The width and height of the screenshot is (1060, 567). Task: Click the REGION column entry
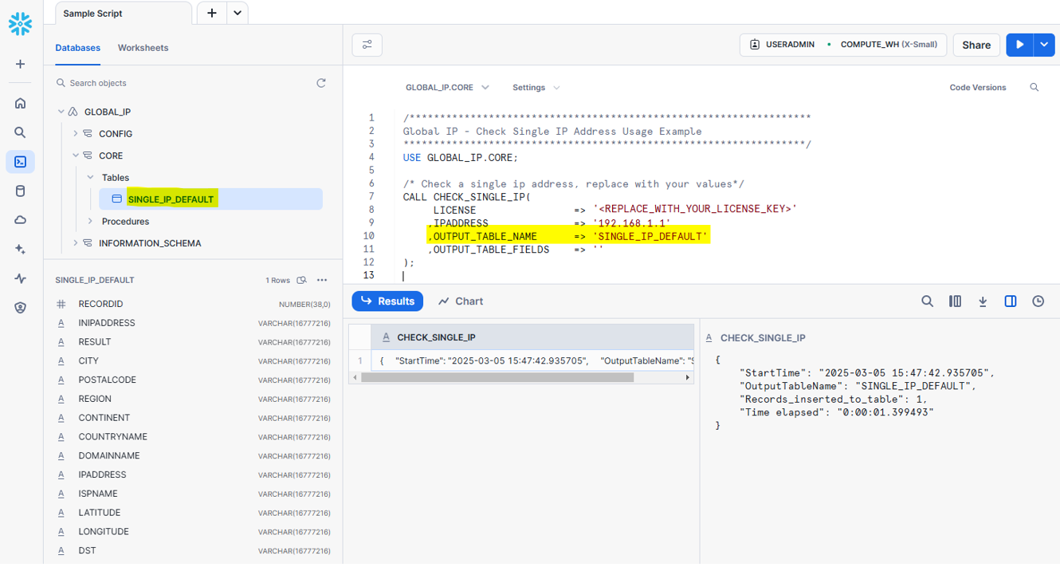point(193,399)
